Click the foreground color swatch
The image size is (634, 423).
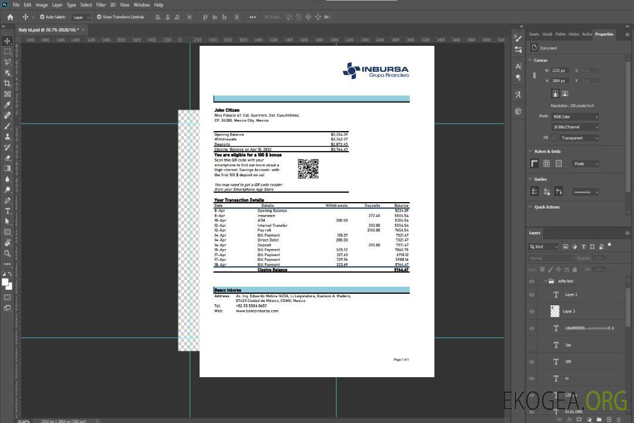(x=5, y=283)
